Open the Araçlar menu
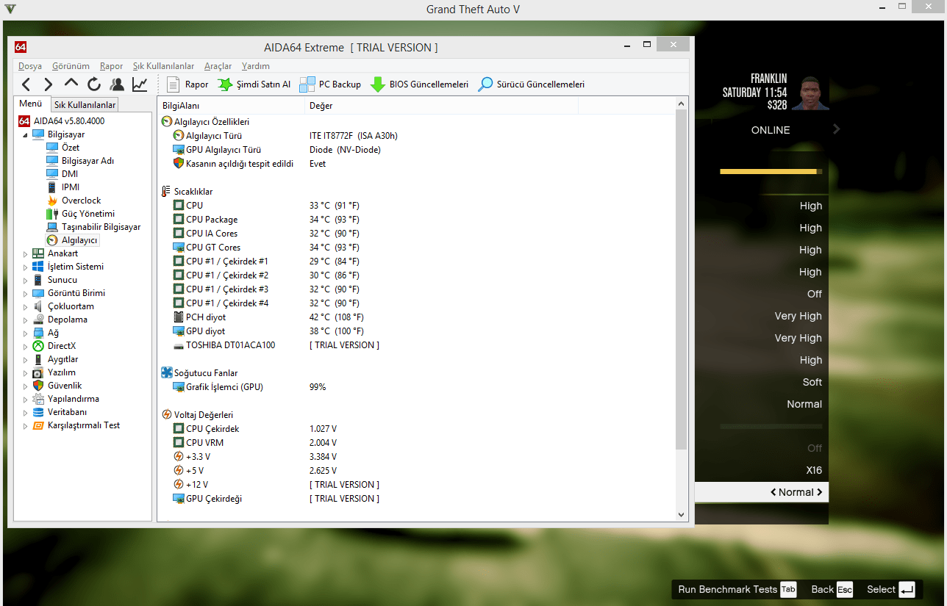The width and height of the screenshot is (947, 606). click(x=218, y=66)
